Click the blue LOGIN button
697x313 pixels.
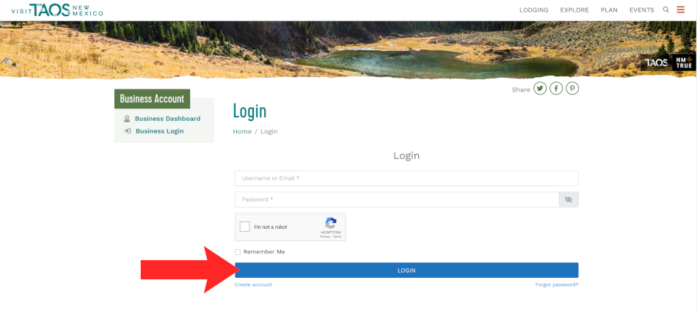point(406,270)
